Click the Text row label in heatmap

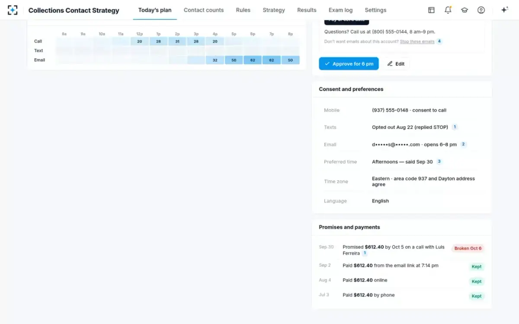(x=38, y=51)
